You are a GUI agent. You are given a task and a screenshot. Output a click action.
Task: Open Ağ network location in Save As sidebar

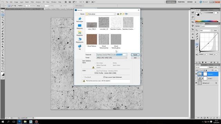tap(80, 47)
